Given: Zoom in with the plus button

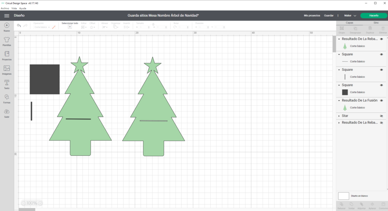Looking at the screenshot, I should pos(40,203).
